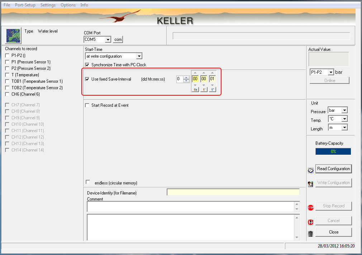Click the Read Configuration button
The image size is (362, 255).
click(x=333, y=169)
